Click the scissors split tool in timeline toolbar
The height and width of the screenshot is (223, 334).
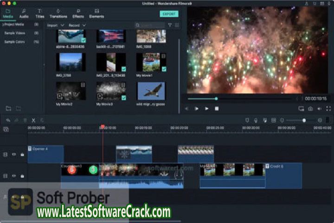point(33,120)
